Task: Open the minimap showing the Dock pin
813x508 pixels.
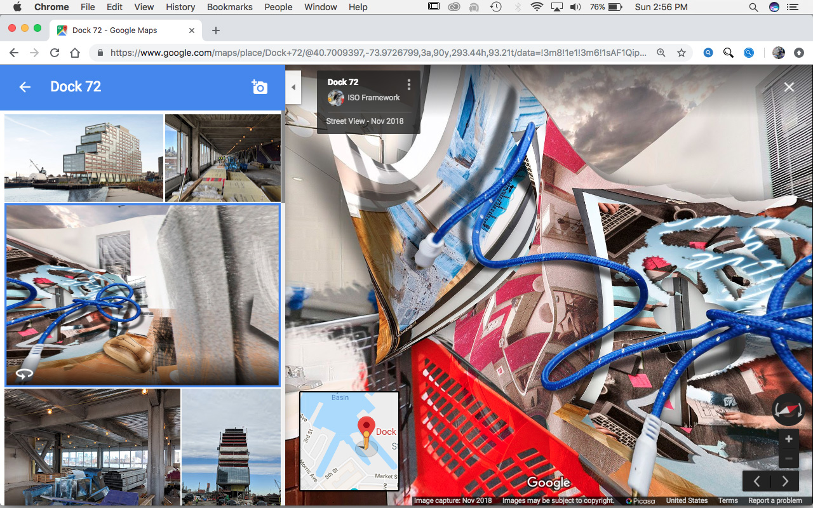Action: [x=349, y=441]
